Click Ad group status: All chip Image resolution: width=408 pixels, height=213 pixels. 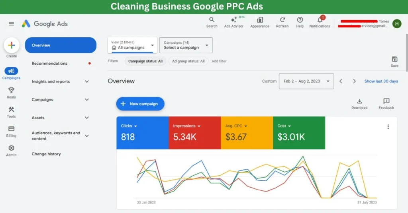pos(188,61)
